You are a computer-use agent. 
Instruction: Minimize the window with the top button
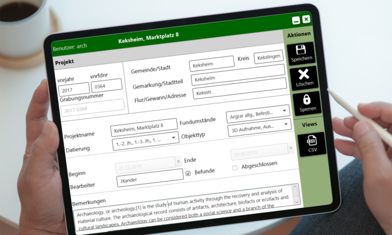(296, 21)
